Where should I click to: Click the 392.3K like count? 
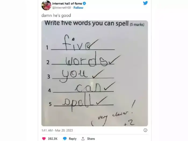[53, 139]
